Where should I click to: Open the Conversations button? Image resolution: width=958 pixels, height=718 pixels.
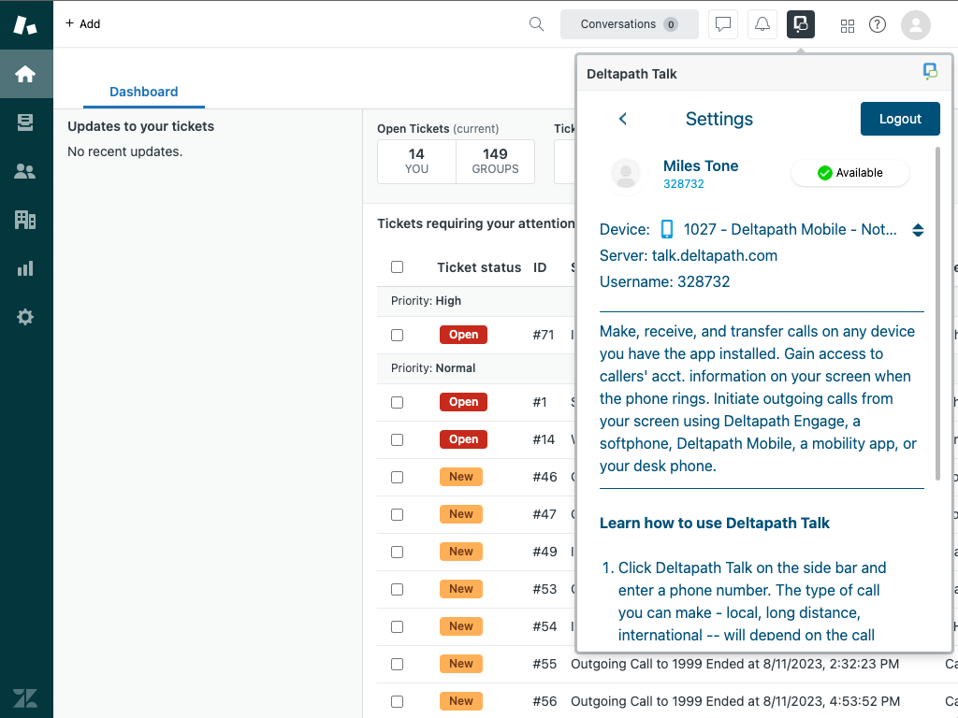(x=629, y=24)
